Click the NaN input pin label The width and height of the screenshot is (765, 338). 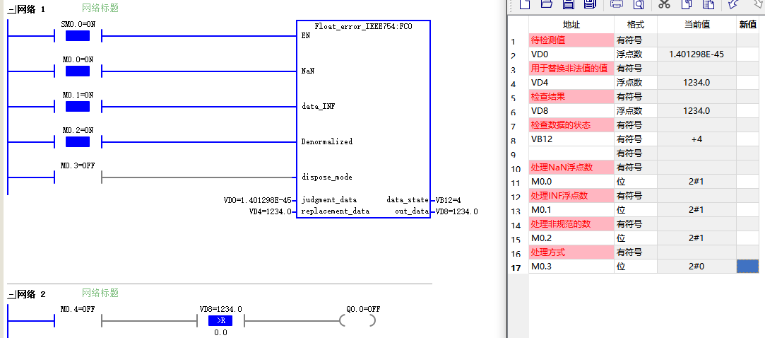308,71
